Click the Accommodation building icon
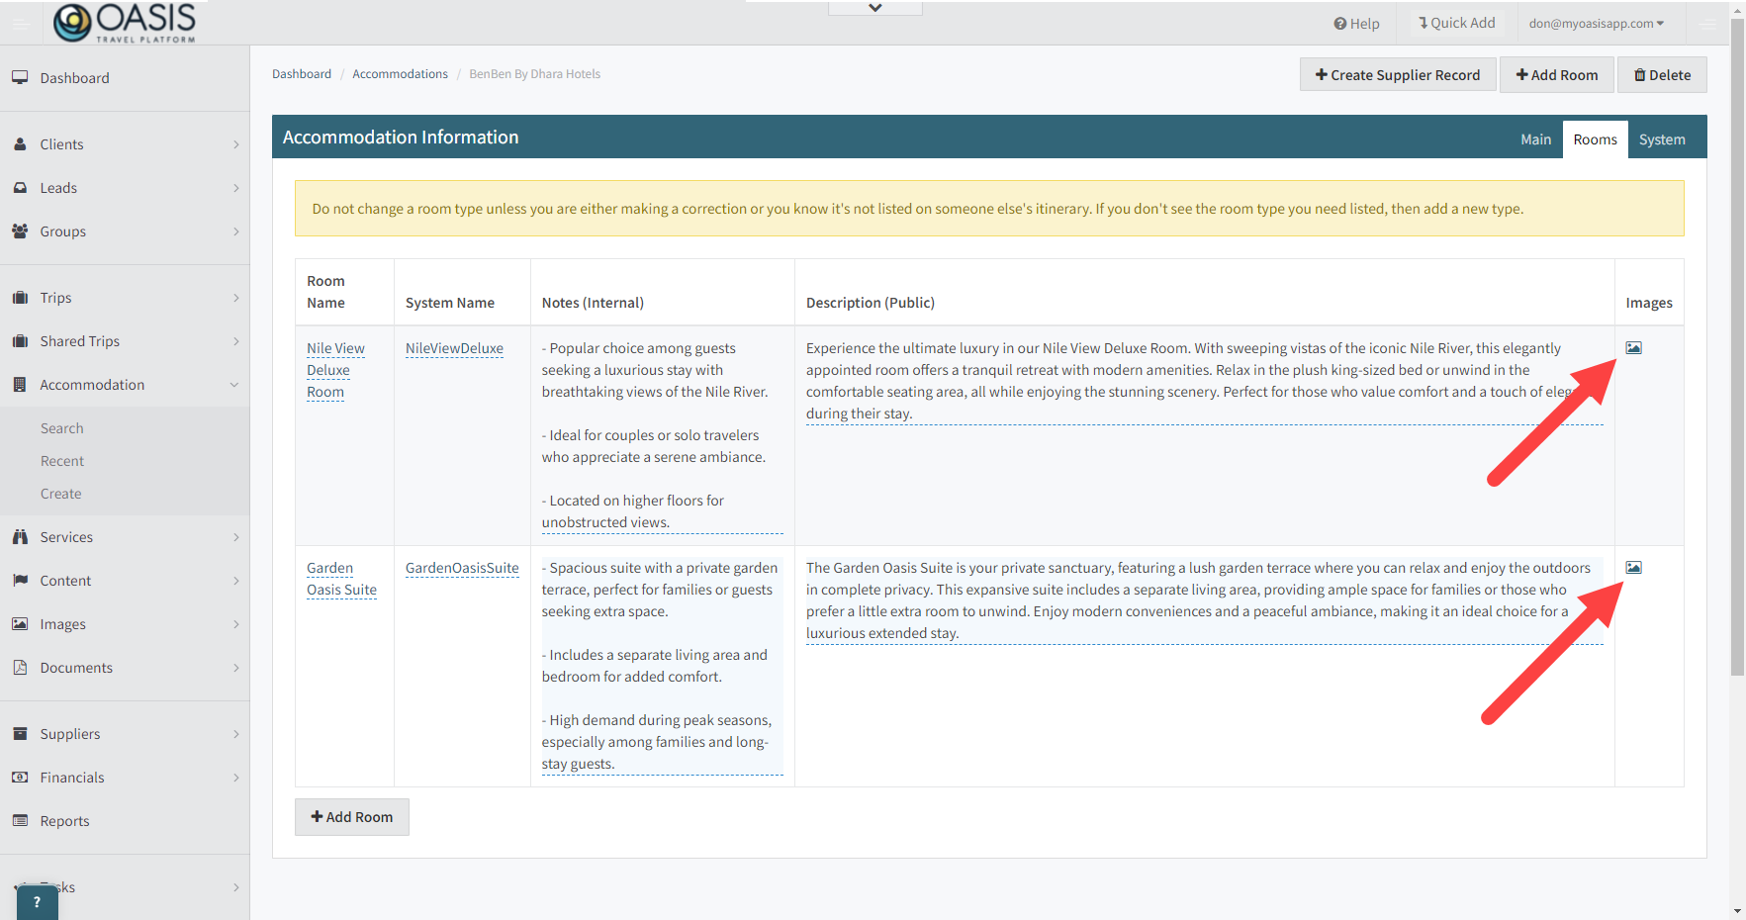This screenshot has width=1746, height=920. click(x=20, y=384)
